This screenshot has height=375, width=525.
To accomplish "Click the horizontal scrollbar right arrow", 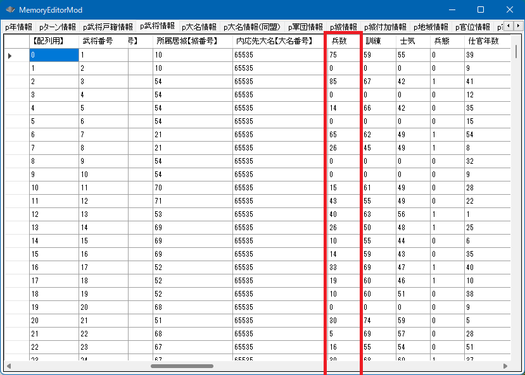I will coord(505,366).
